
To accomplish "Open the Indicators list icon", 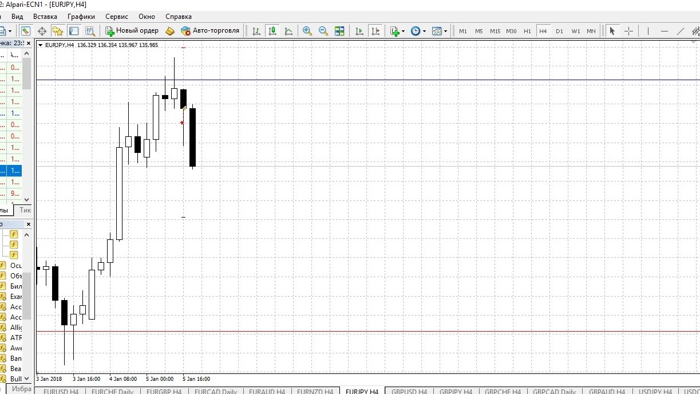I will click(394, 31).
